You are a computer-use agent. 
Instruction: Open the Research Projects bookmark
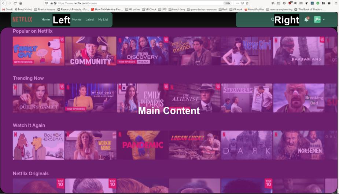(x=73, y=10)
